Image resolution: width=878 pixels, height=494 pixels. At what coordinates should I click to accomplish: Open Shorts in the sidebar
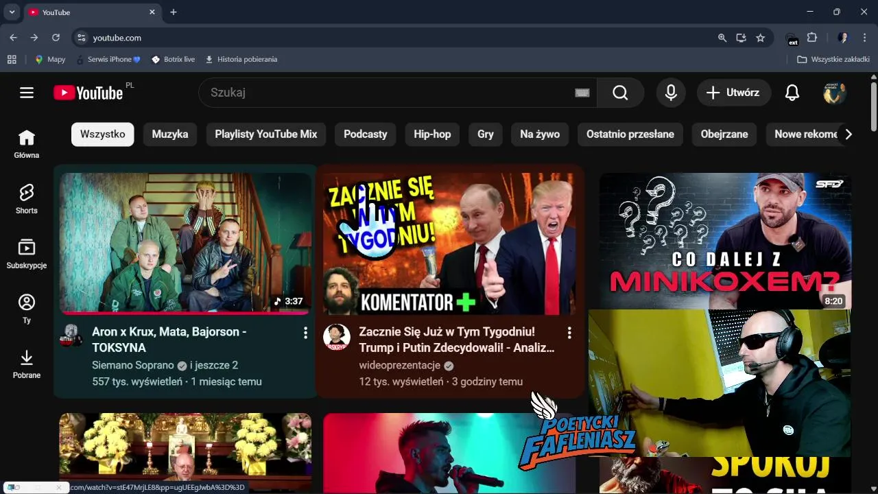point(27,199)
